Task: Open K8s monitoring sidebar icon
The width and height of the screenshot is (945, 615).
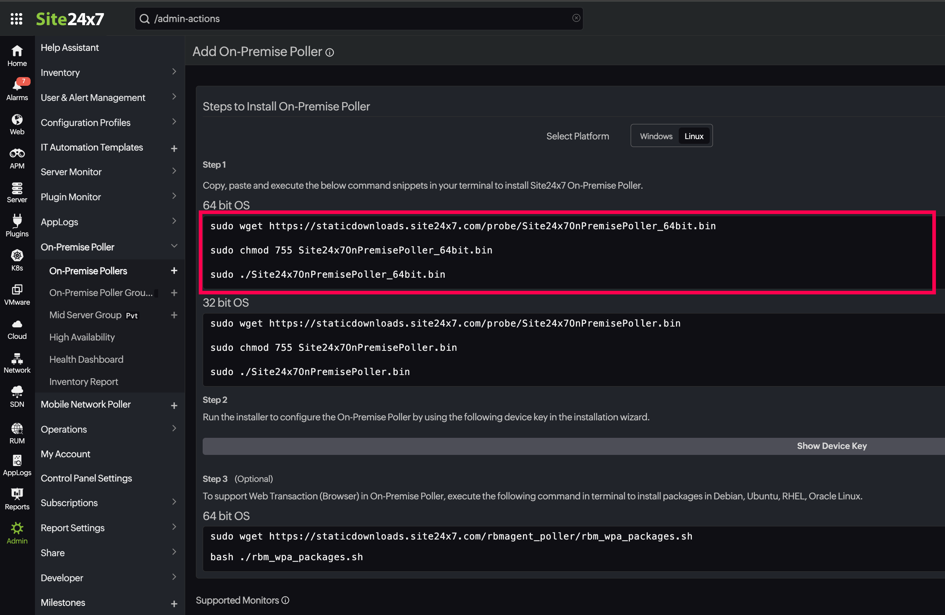Action: tap(17, 260)
